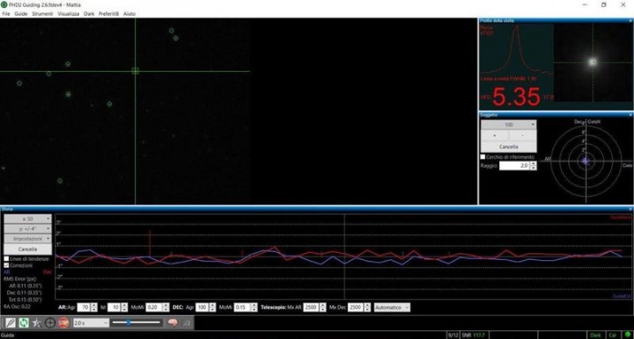
Task: Open the exposure time dropdown showing 2.0 s
Action: click(91, 323)
